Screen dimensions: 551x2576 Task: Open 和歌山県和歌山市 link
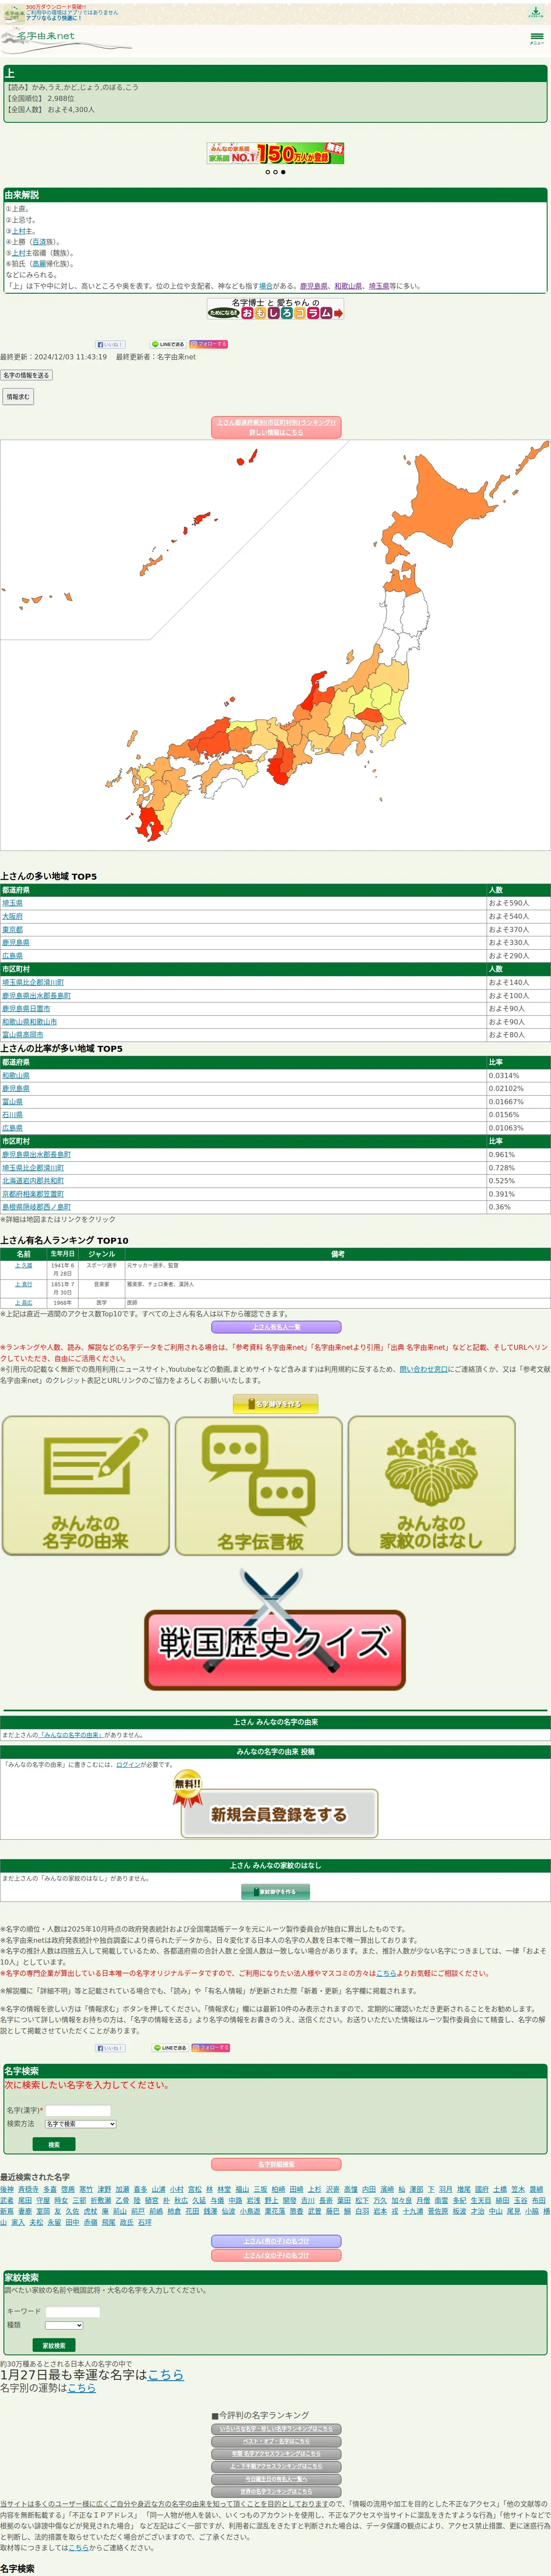29,1022
